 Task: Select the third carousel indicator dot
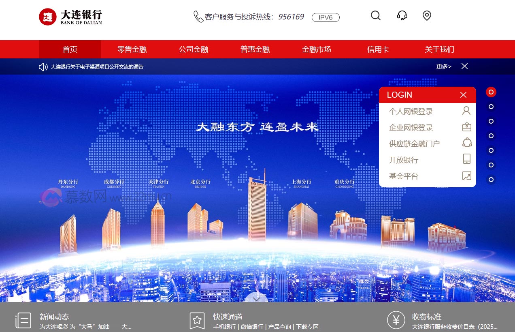pos(491,121)
